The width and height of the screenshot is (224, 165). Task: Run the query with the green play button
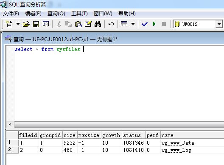[154, 24]
